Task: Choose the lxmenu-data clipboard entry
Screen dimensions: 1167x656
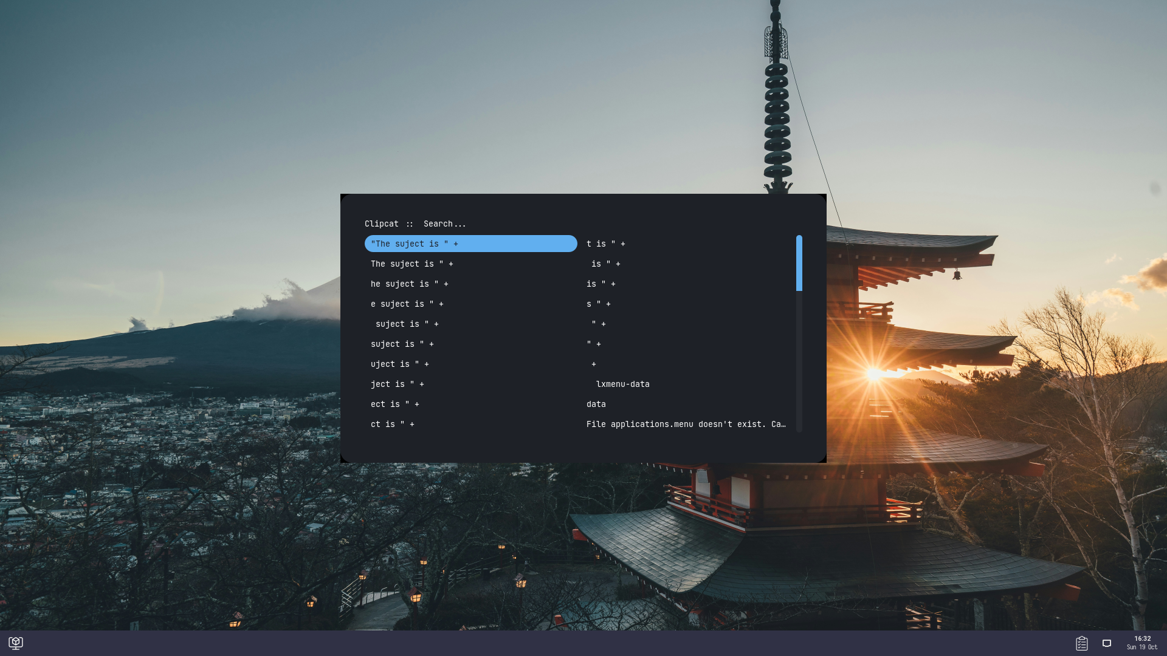Action: (x=687, y=384)
